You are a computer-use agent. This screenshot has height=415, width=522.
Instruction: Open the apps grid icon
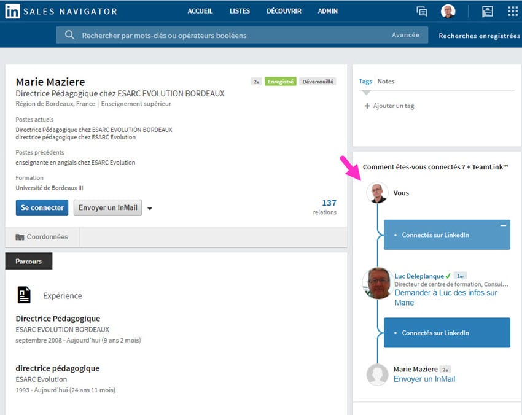(x=513, y=11)
